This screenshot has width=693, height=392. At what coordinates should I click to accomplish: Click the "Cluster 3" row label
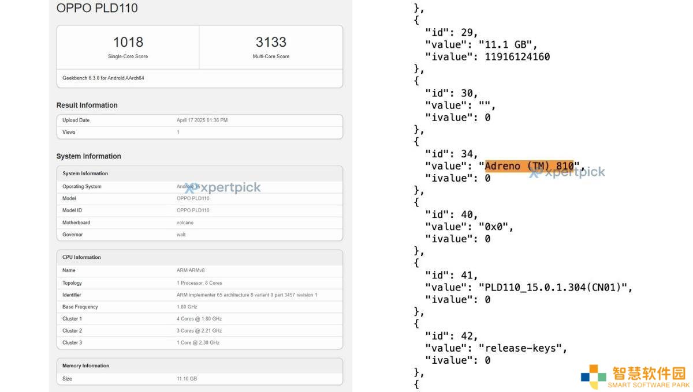(72, 343)
